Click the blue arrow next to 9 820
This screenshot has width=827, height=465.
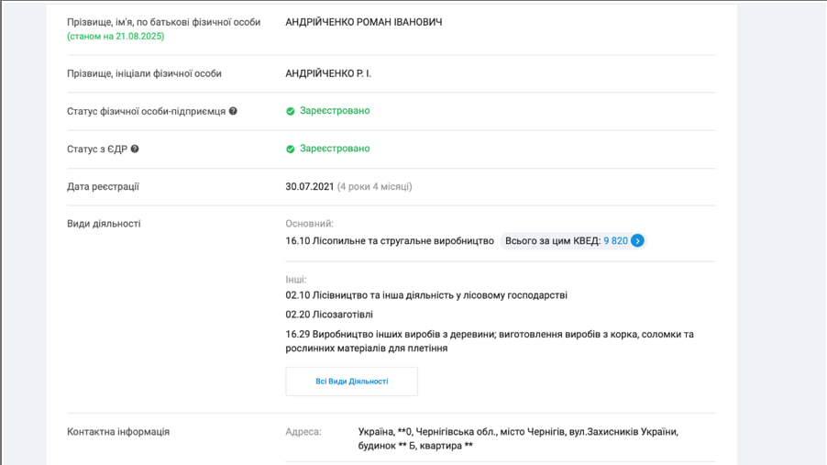pos(638,240)
